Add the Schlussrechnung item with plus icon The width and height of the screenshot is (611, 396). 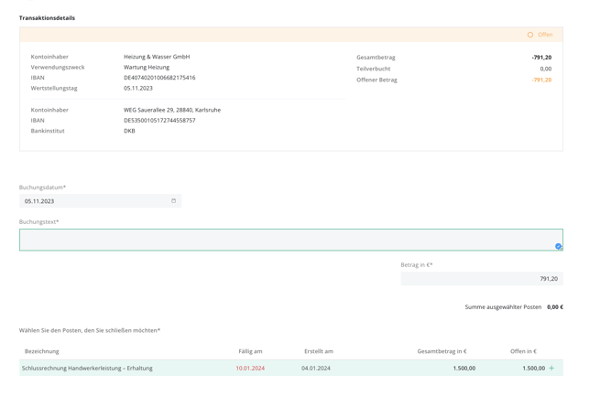click(x=551, y=368)
